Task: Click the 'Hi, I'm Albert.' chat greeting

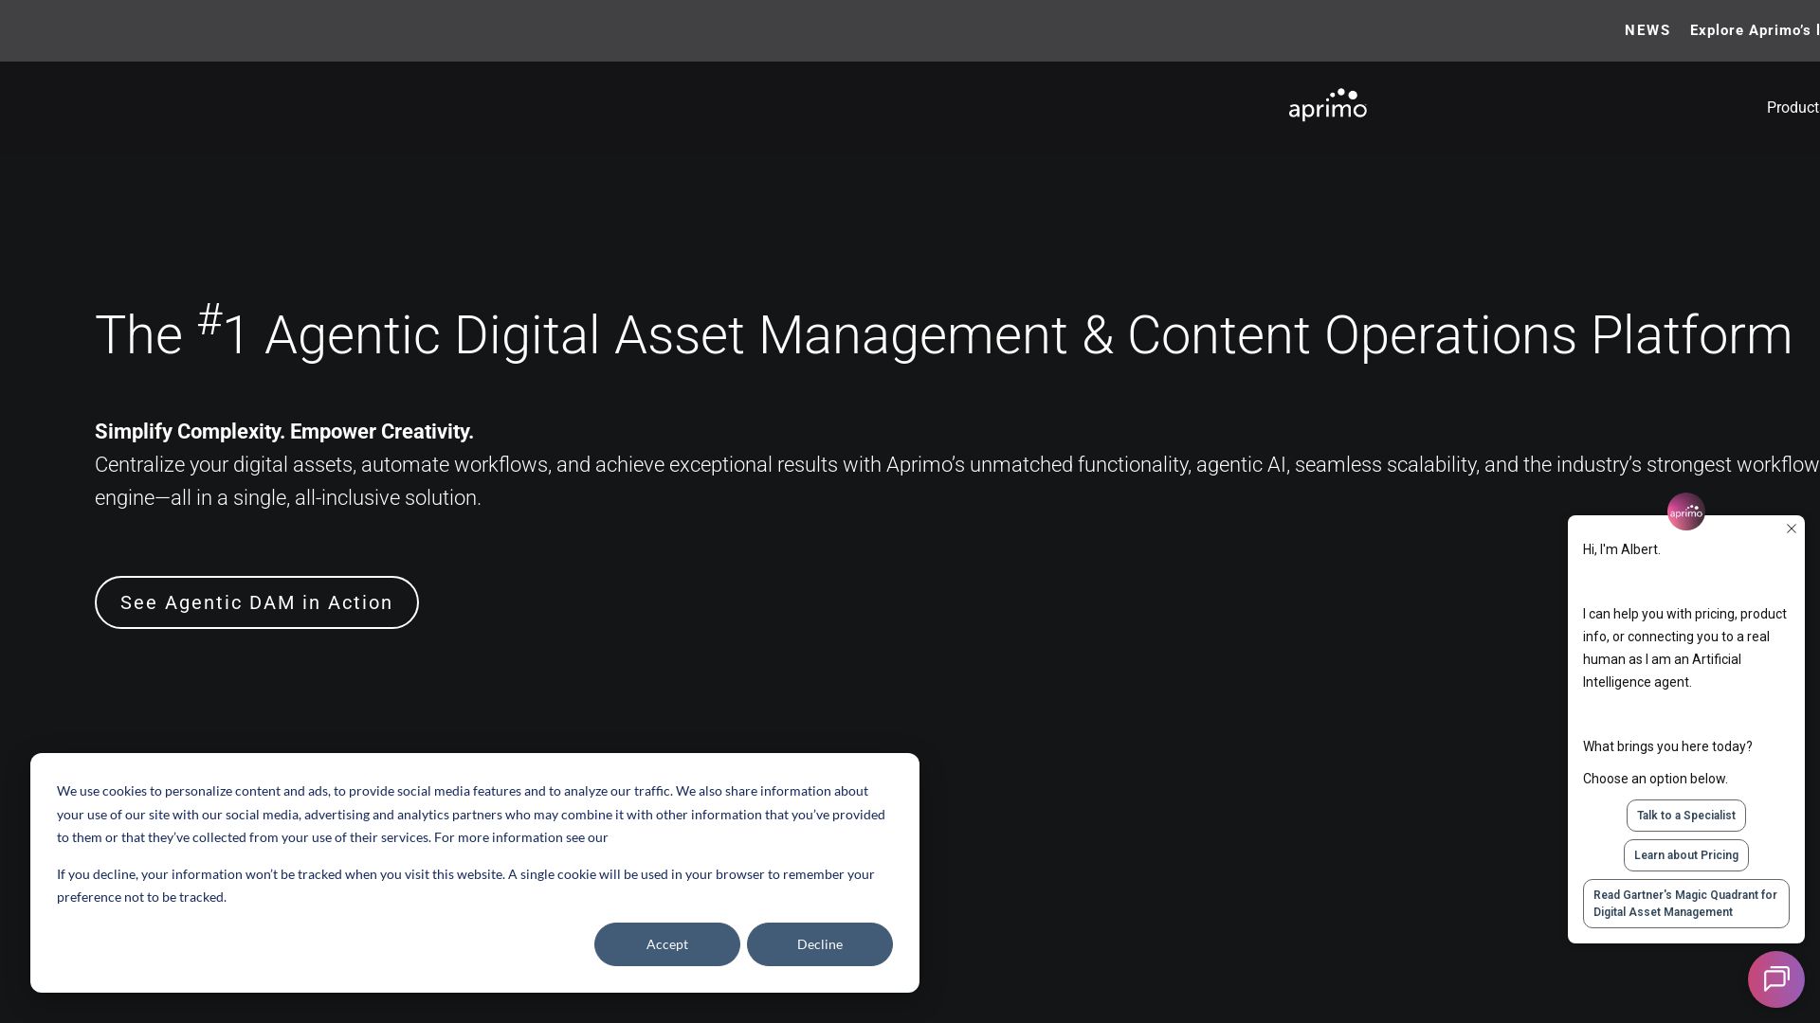Action: click(x=1621, y=549)
